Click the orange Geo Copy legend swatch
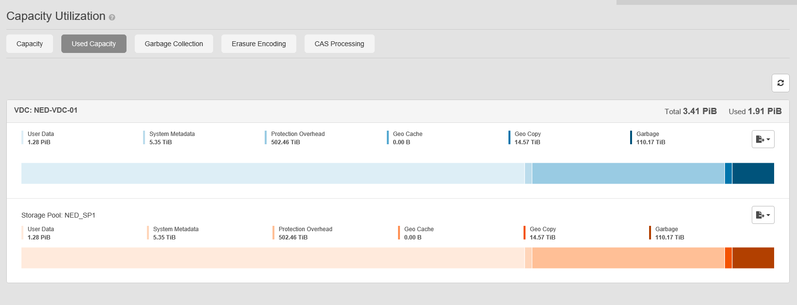Viewport: 797px width, 305px height. pos(525,233)
